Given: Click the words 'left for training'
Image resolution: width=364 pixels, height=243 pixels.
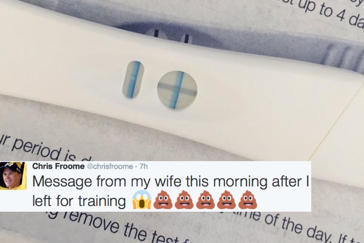Looking at the screenshot, I should tap(79, 201).
